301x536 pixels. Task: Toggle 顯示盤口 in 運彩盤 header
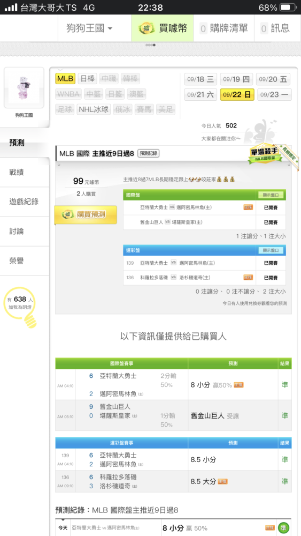[x=271, y=250]
